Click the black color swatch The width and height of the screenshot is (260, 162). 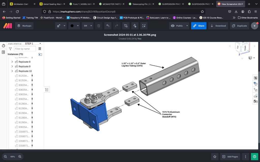click(x=72, y=26)
